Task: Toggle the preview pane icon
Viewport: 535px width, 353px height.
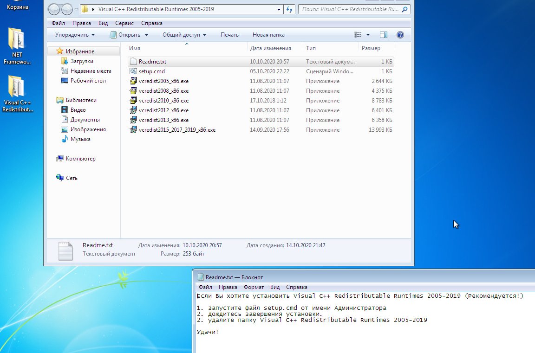Action: coord(384,35)
